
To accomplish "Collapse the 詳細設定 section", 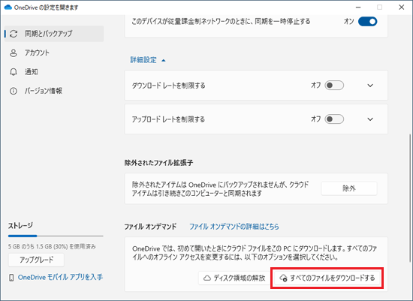I will point(148,60).
